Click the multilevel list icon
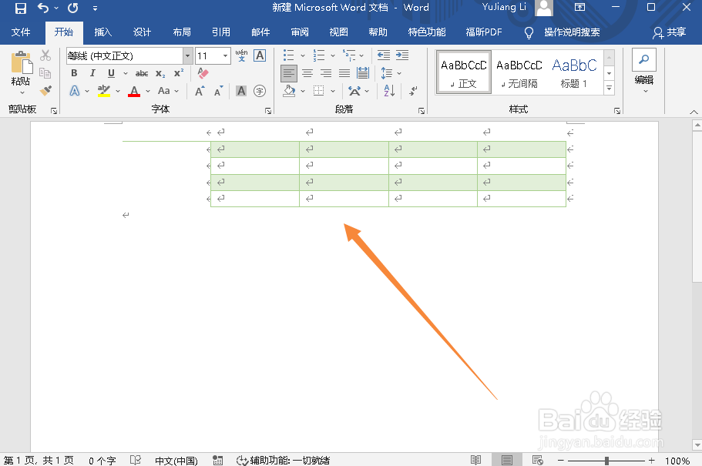 pos(349,55)
